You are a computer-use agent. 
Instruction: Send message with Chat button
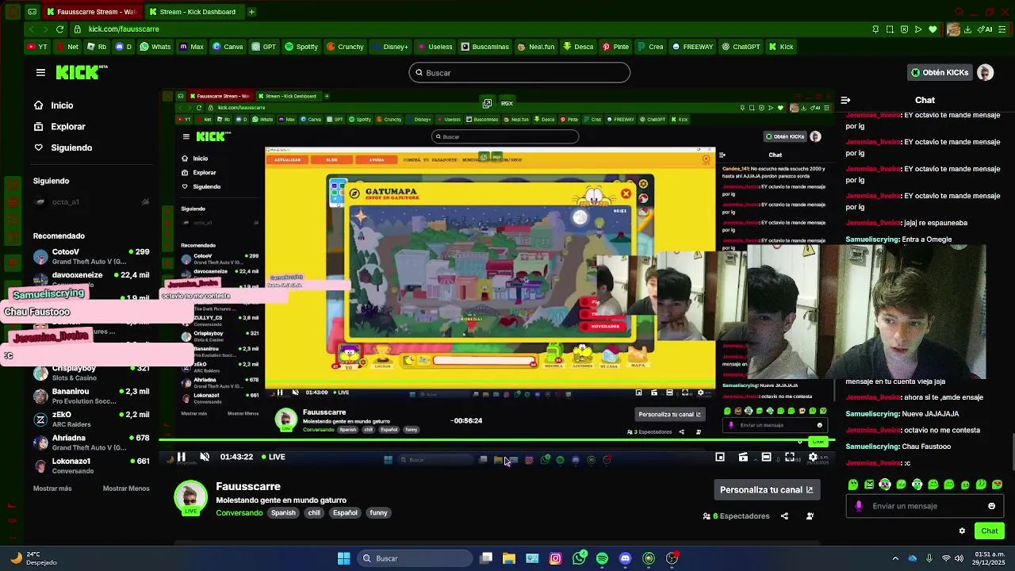point(990,531)
